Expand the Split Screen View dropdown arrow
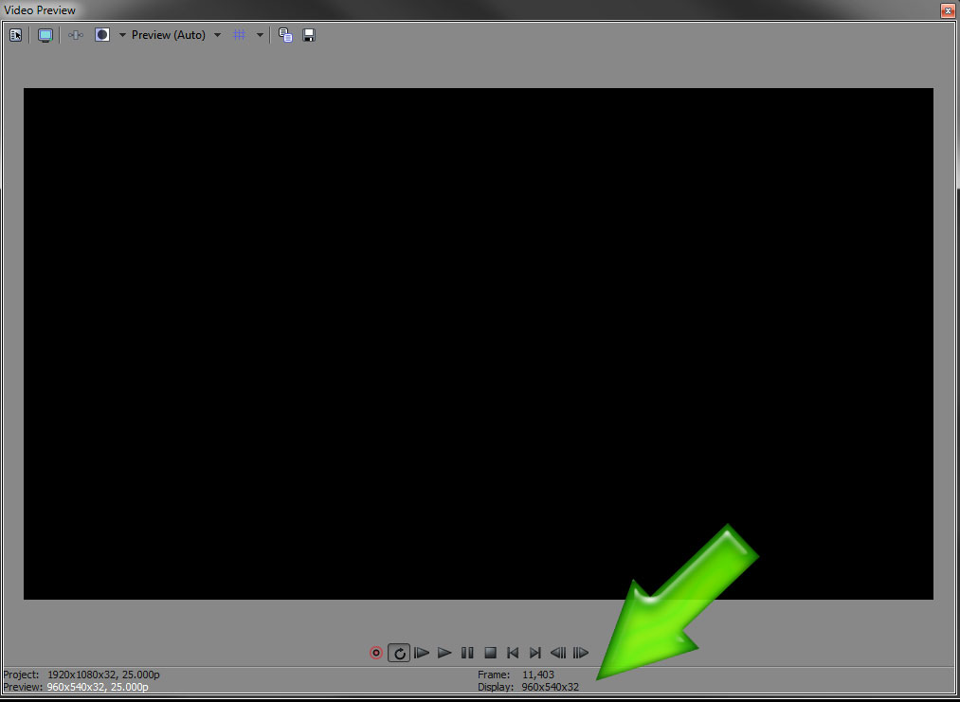Screen dimensions: 960x702 pyautogui.click(x=122, y=35)
